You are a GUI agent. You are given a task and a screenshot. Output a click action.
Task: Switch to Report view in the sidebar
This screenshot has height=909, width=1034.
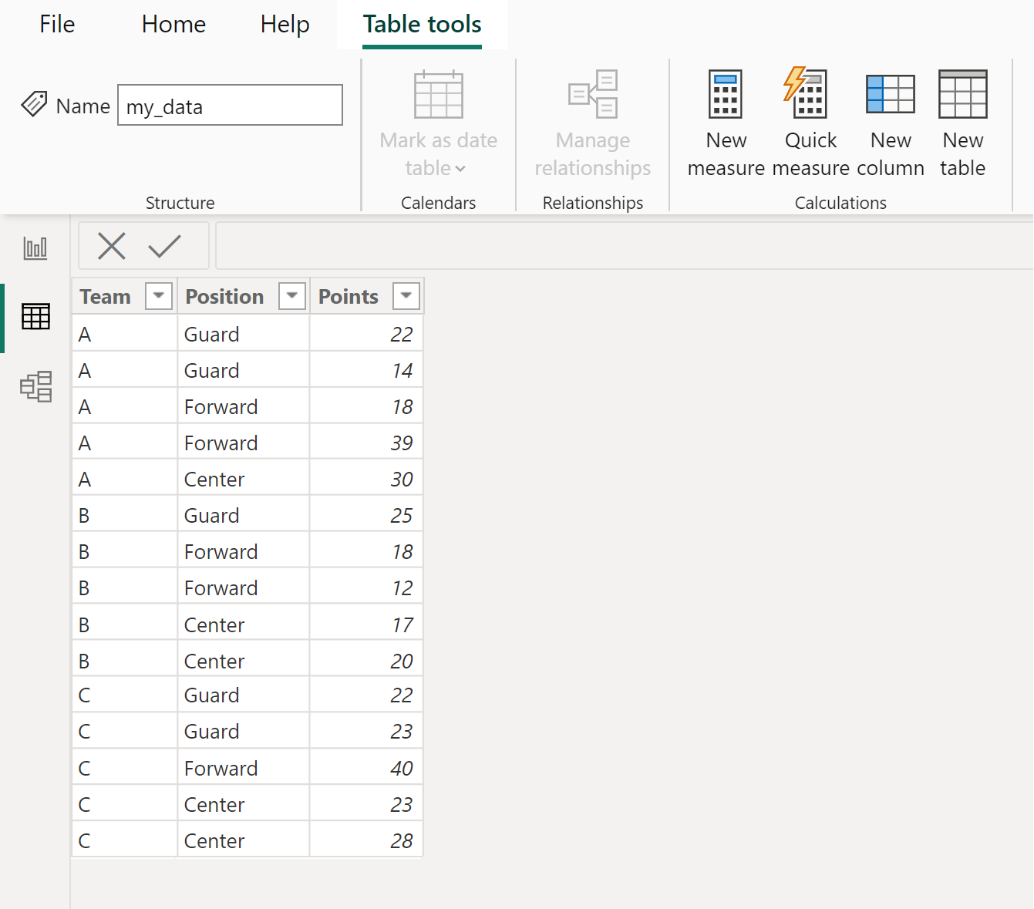tap(35, 248)
